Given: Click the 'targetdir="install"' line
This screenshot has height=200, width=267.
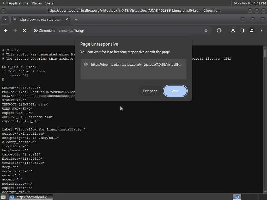Looking at the screenshot, I should (x=21, y=154).
